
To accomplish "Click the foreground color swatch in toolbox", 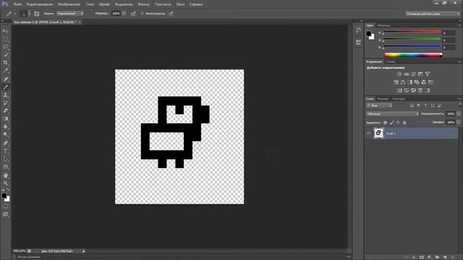I will (x=4, y=196).
